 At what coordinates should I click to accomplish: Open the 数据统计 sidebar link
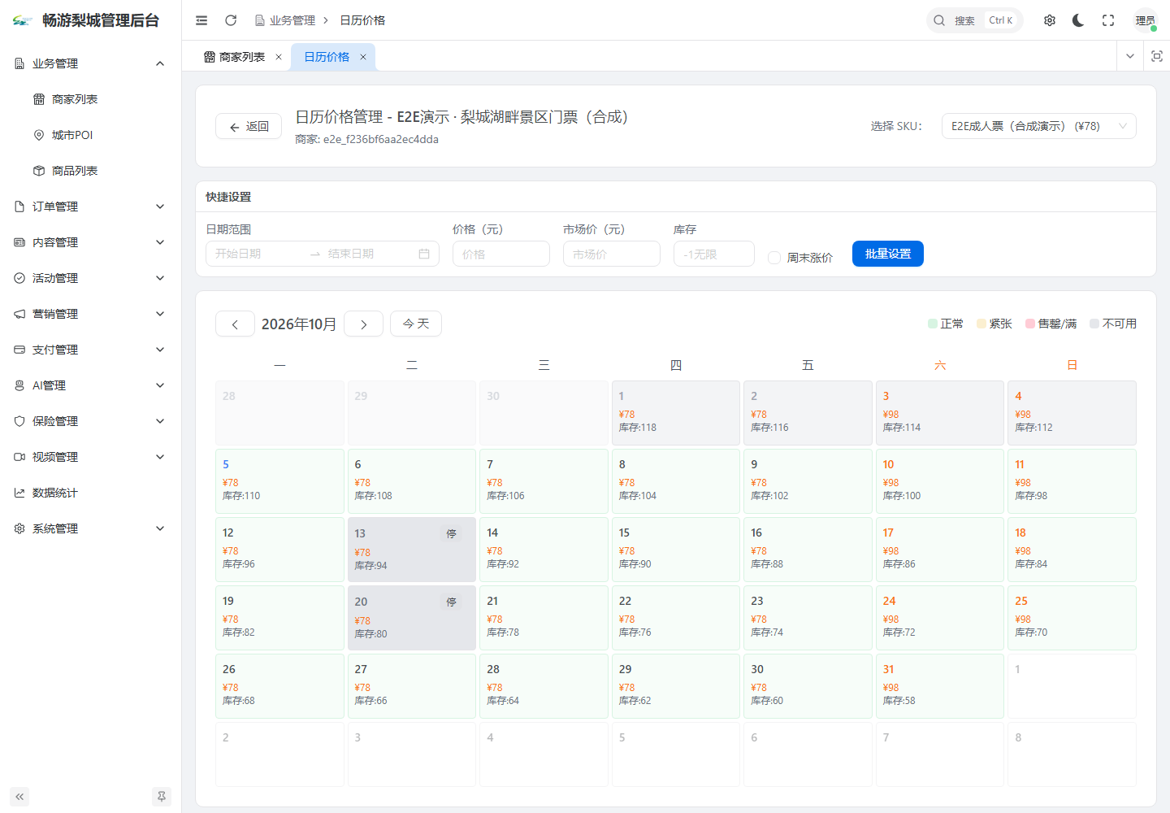(90, 493)
